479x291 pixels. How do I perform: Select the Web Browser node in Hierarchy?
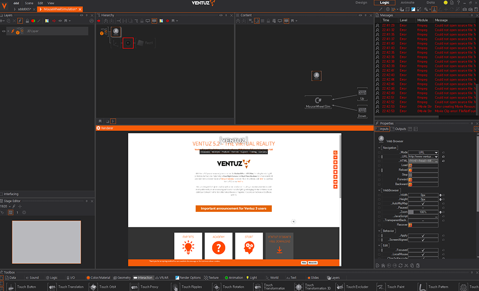[x=116, y=32]
